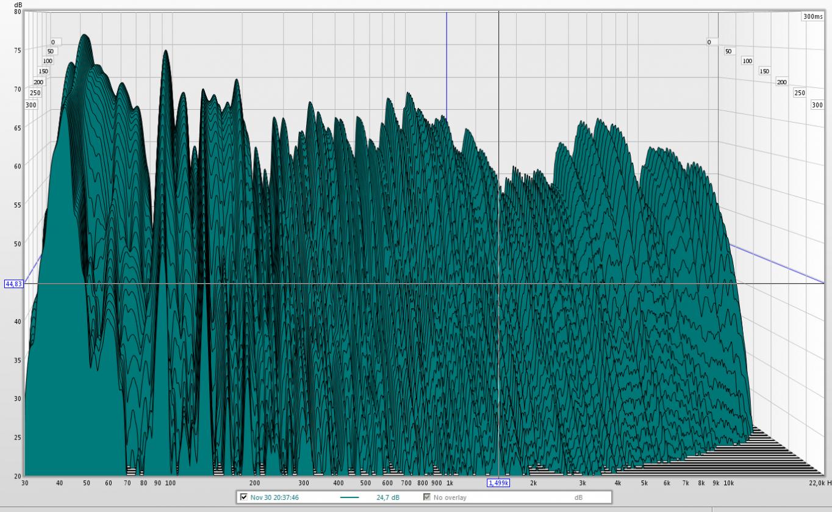This screenshot has height=512, width=832.
Task: Select the Nov 30 20:37:46 measurement name
Action: pos(274,497)
